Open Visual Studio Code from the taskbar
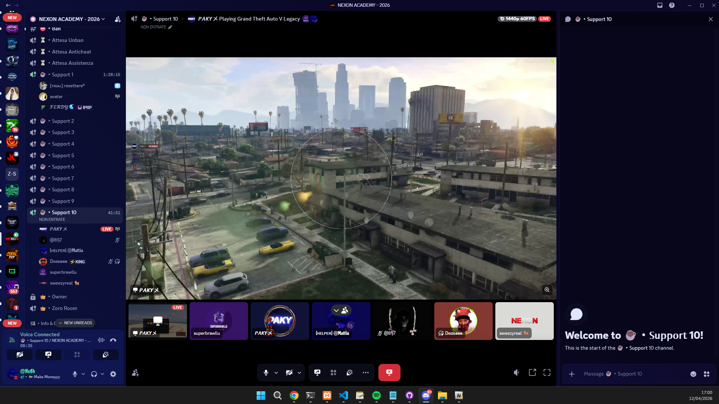Screen dimensions: 719x404 pos(344,395)
